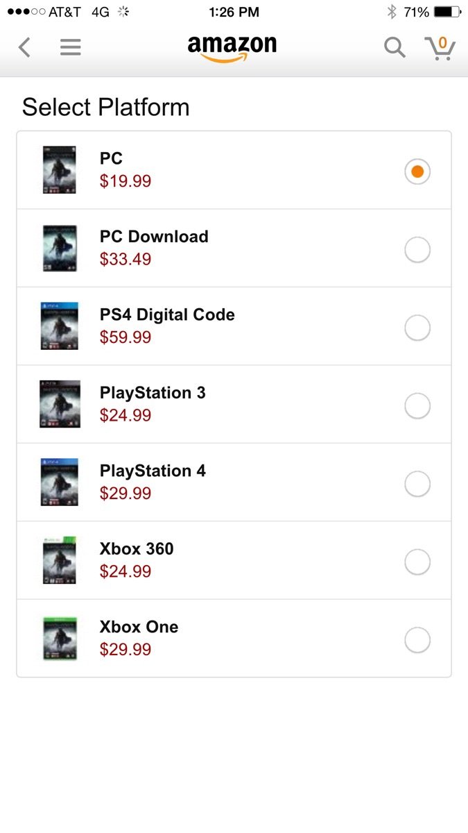Screen dimensions: 468x833
Task: Select the PlayStation 3 radio button
Action: 417,406
